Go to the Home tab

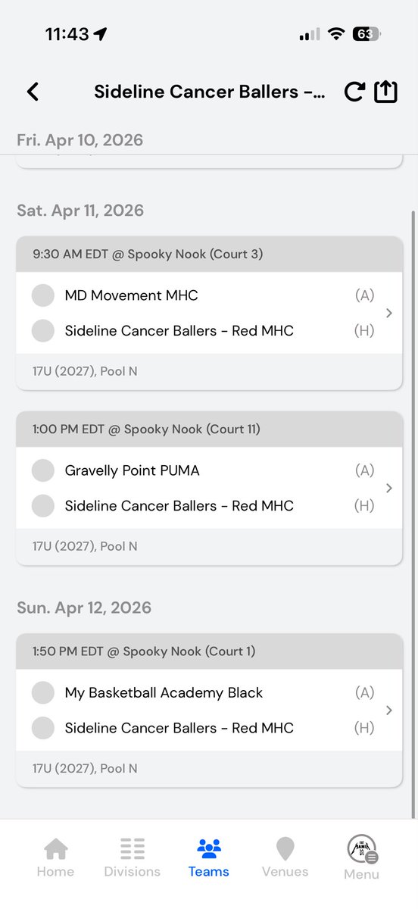(55, 858)
